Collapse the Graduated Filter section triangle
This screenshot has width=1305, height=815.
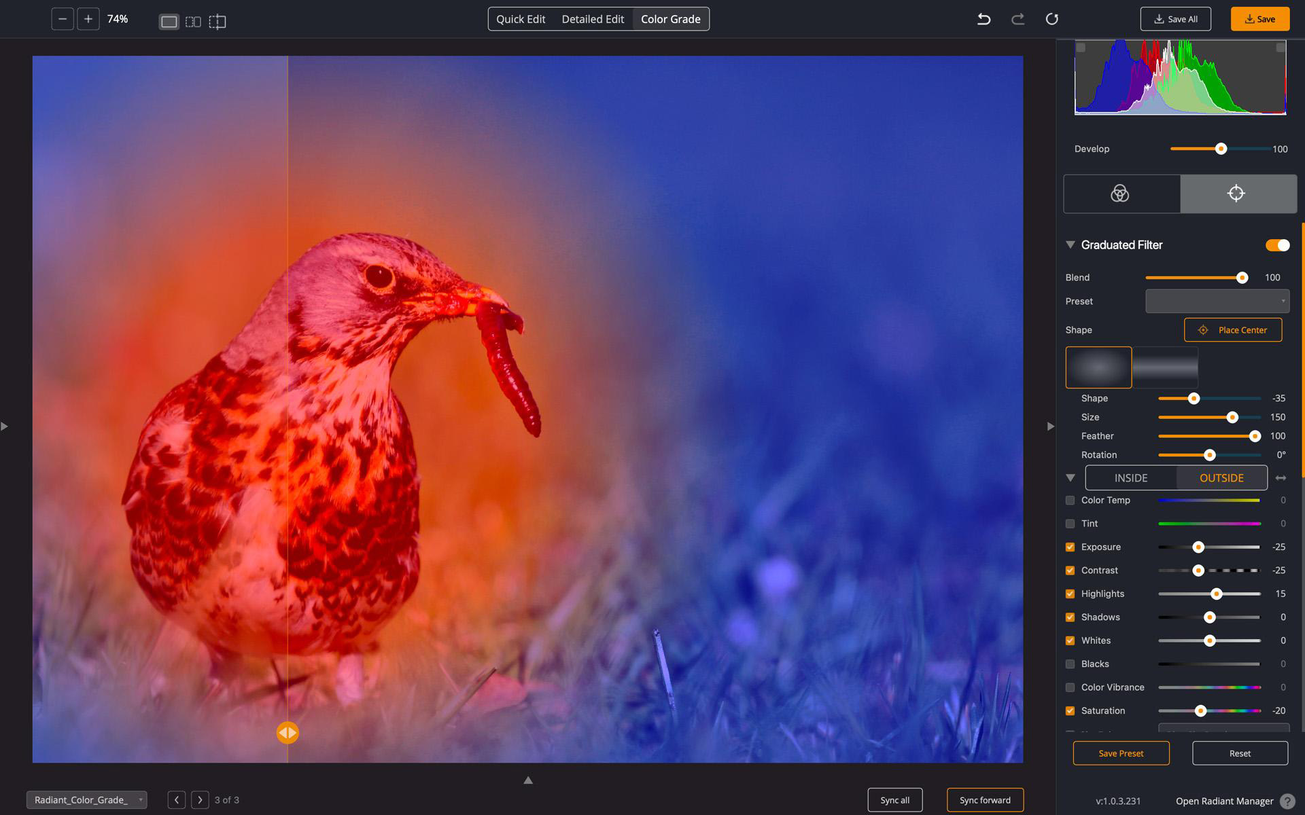pos(1071,244)
